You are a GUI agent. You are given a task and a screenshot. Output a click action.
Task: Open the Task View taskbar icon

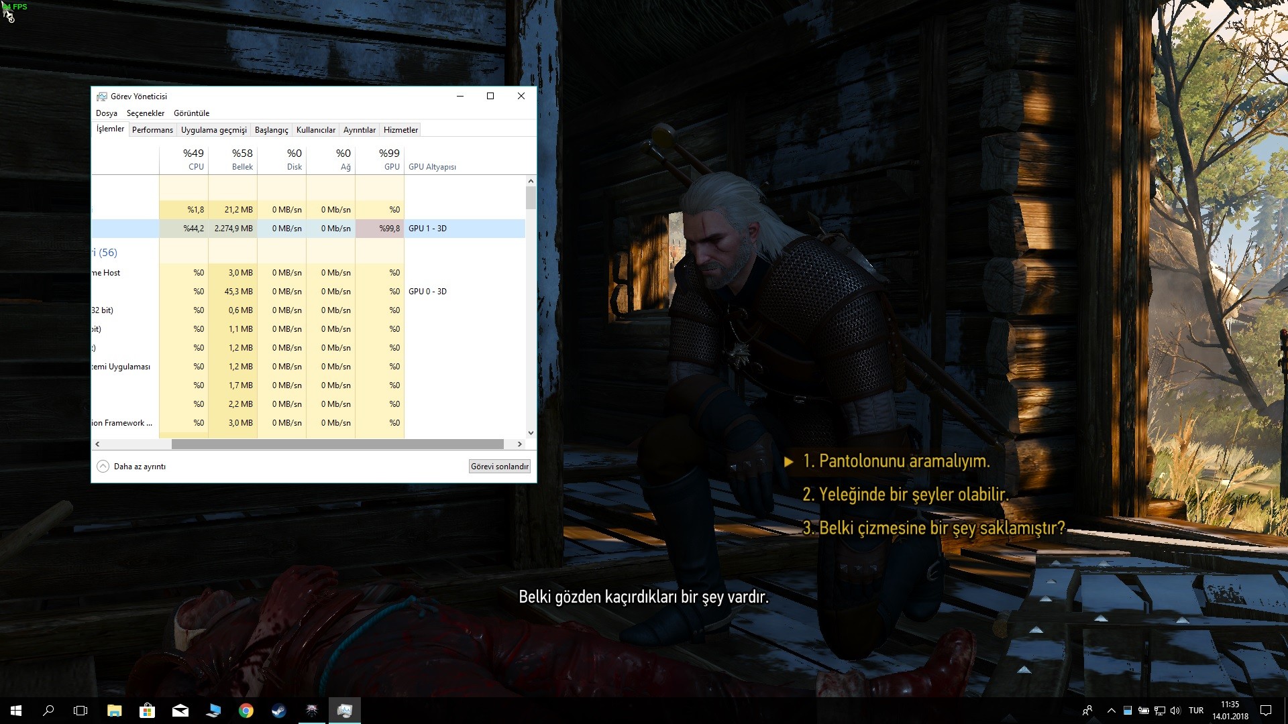coord(80,710)
